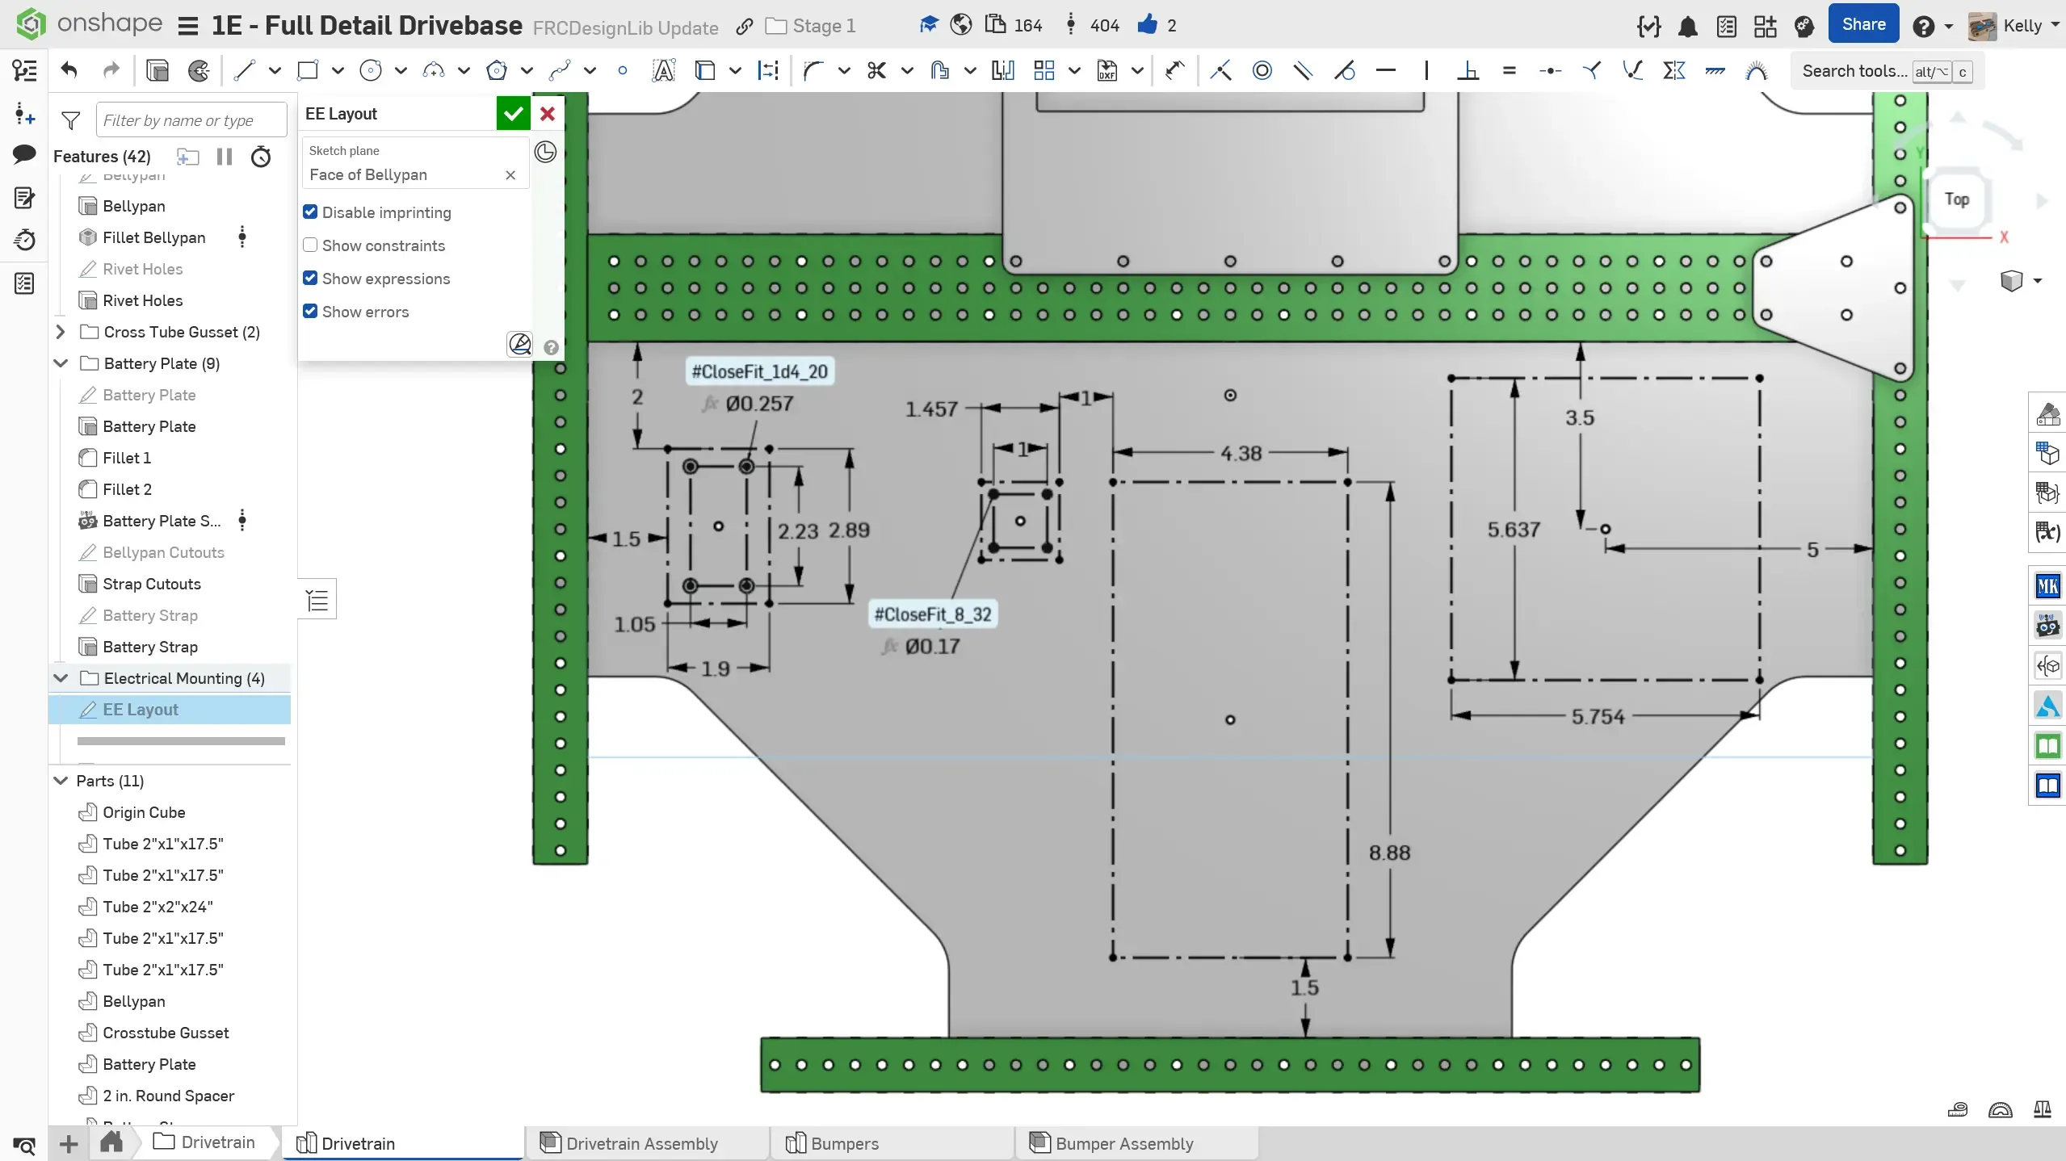This screenshot has width=2066, height=1161.
Task: Click the feature list rollback bar
Action: pos(181,741)
